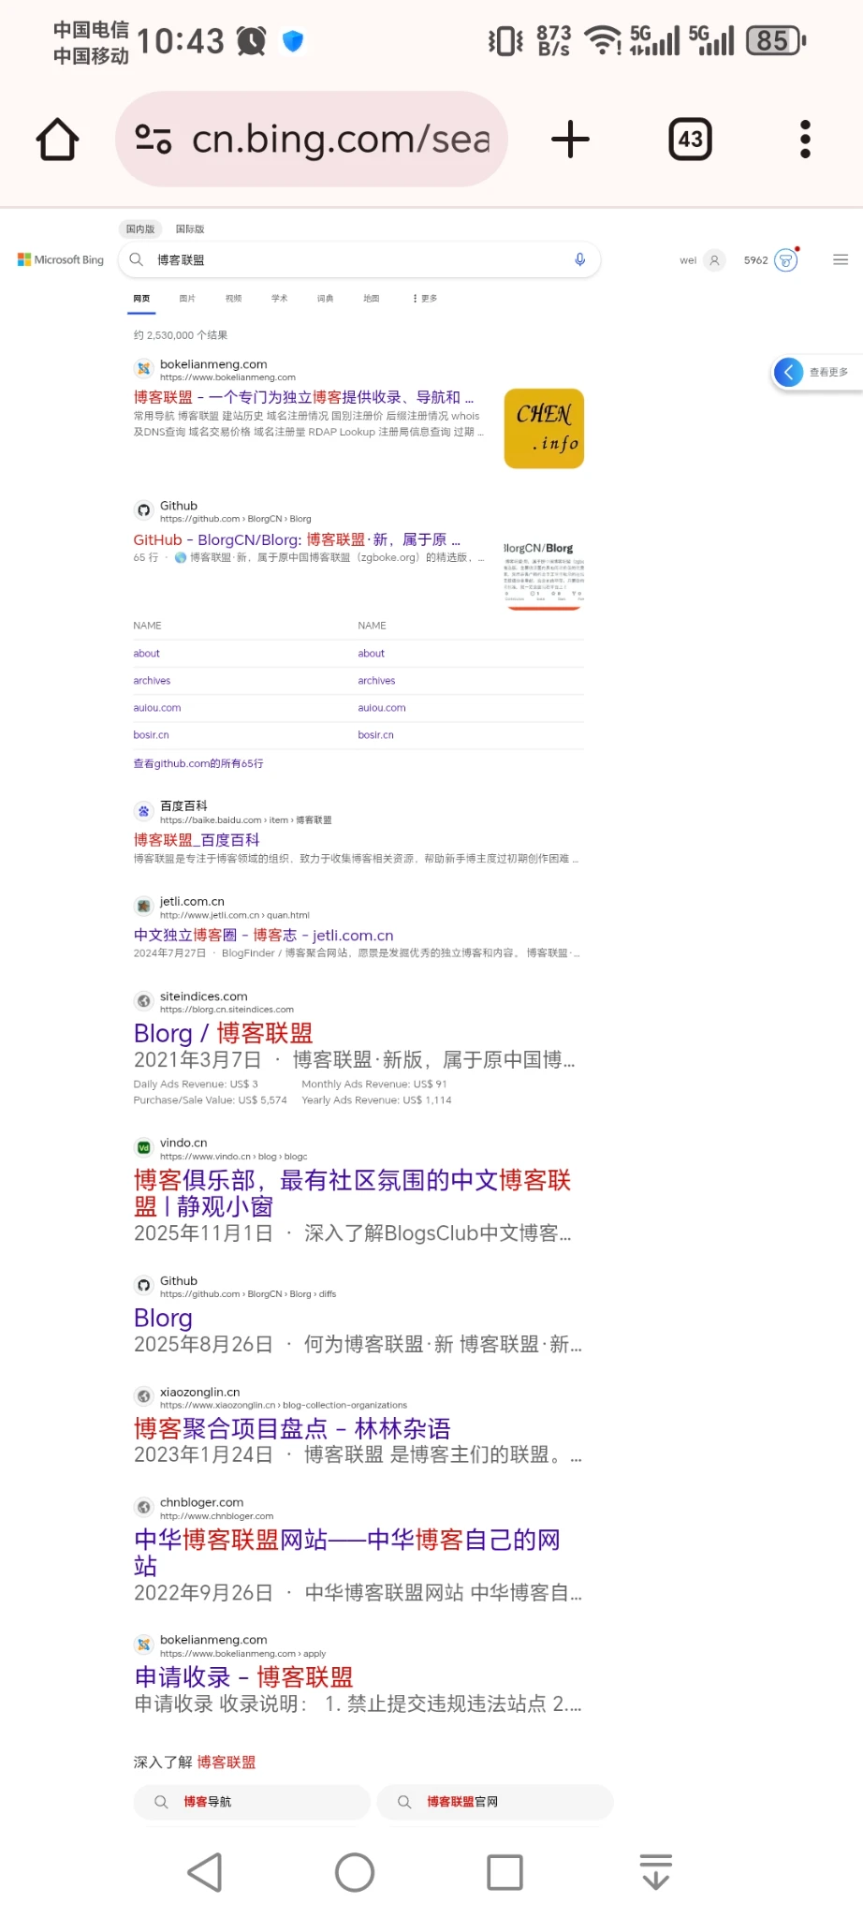Expand the 查看更多 side panel arrow
This screenshot has width=863, height=1918.
click(788, 372)
